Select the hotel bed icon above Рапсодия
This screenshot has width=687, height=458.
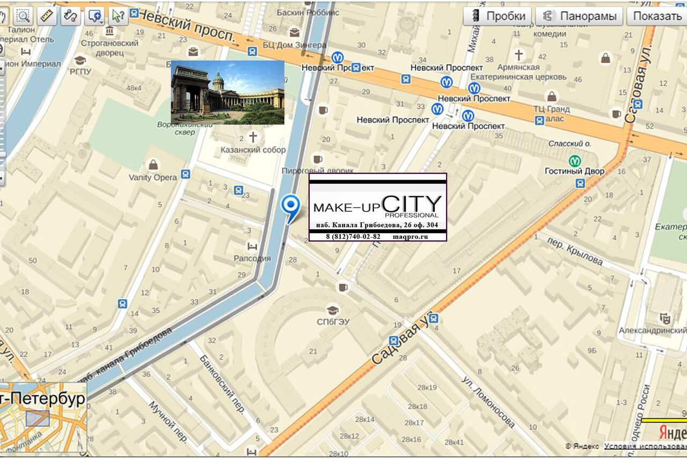pyautogui.click(x=252, y=246)
